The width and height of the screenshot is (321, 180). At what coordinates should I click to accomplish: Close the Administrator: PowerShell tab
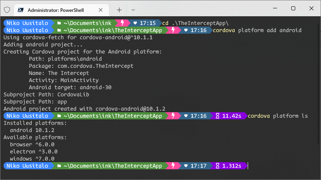point(101,10)
